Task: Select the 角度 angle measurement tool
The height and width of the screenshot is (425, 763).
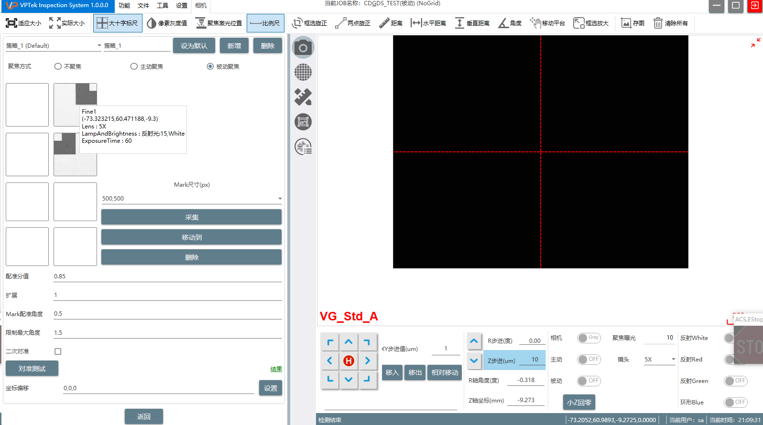Action: pos(510,23)
